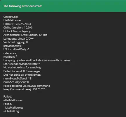Click the "Failed to send TLS message." line
Viewport: 126px width, 117px height.
tap(22, 71)
